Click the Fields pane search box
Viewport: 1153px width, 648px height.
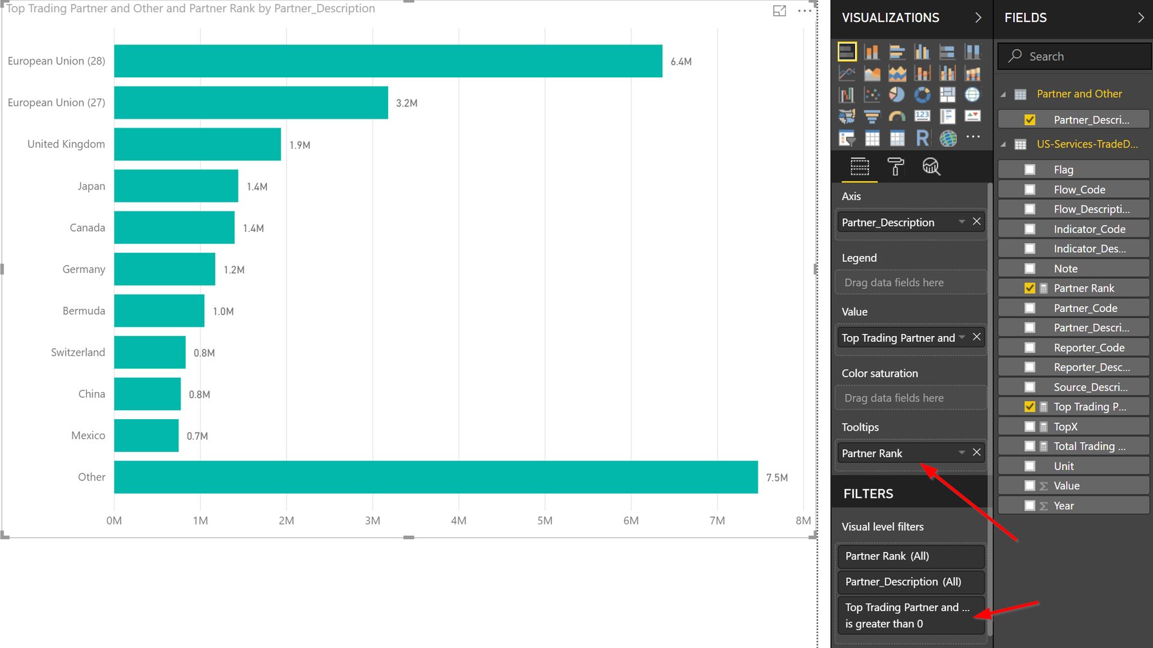[1073, 56]
